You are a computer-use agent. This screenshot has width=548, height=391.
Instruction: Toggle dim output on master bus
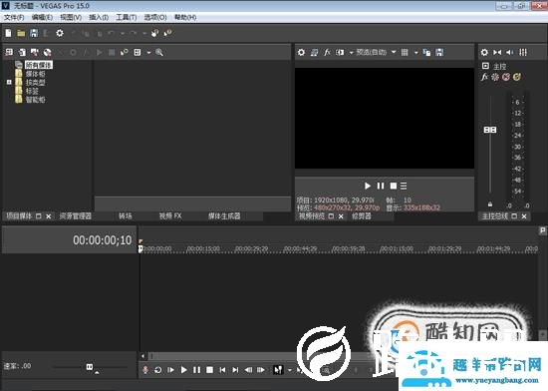510,53
